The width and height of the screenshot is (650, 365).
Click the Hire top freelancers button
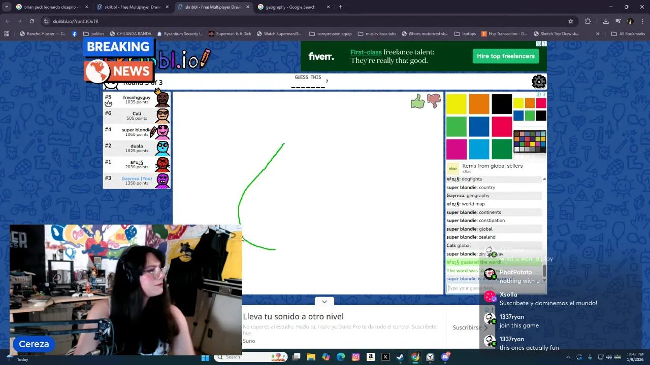[x=506, y=56]
